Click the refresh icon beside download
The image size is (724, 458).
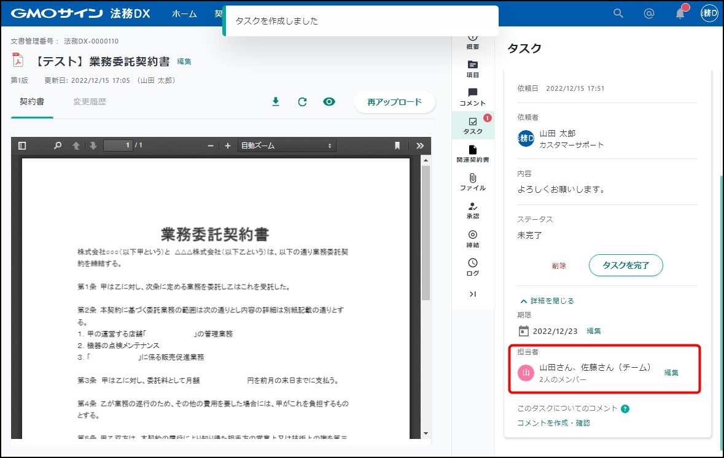coord(302,102)
